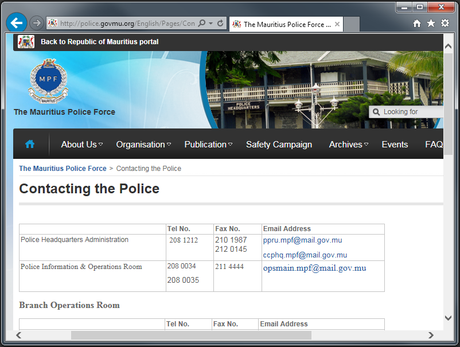This screenshot has height=347, width=460.
Task: Email opsmain.mpf@mail.gov.mu address
Action: click(x=314, y=268)
